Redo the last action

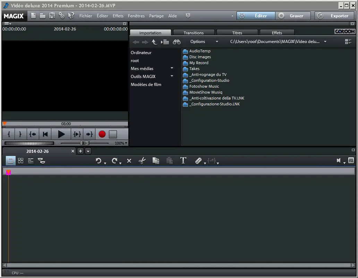click(114, 161)
